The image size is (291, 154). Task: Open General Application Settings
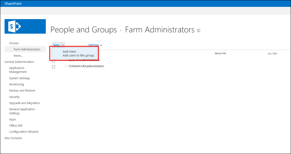[22, 111]
